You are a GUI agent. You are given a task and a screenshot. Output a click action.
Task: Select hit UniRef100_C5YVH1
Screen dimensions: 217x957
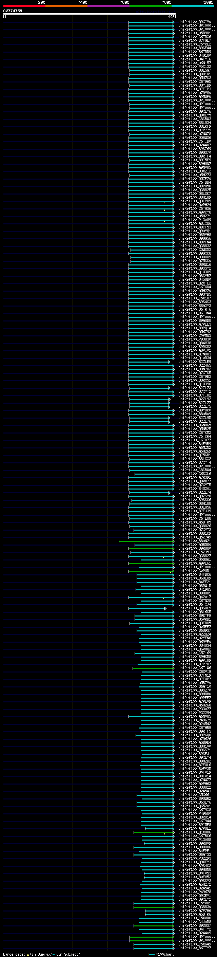pos(195,903)
